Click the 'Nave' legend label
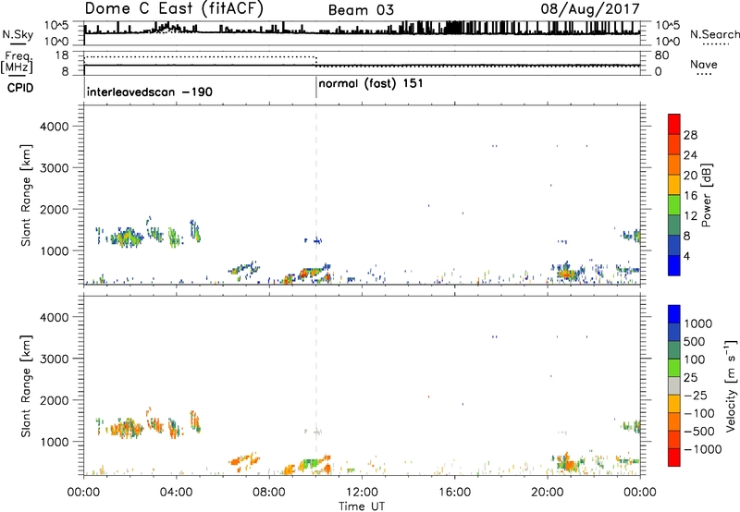Image resolution: width=740 pixels, height=512 pixels. click(x=704, y=64)
